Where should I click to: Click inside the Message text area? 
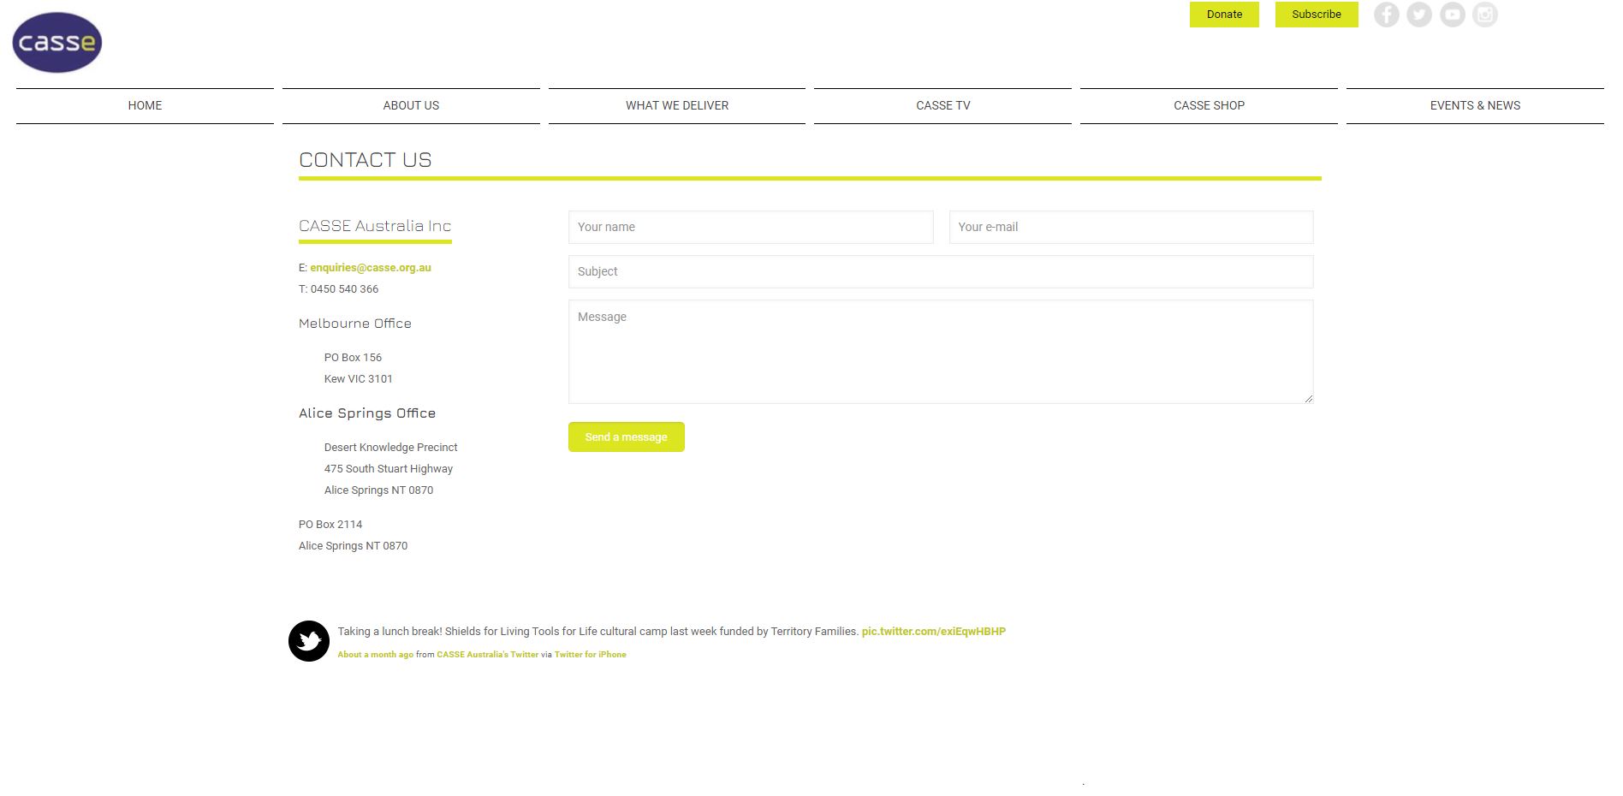[941, 352]
